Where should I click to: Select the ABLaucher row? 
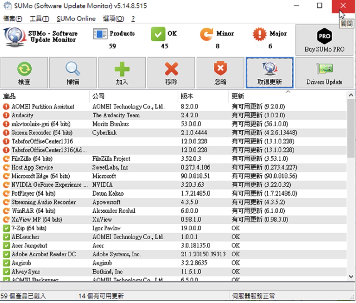click(x=174, y=237)
